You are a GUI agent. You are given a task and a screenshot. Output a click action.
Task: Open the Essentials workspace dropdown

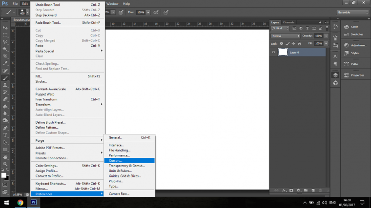[352, 12]
